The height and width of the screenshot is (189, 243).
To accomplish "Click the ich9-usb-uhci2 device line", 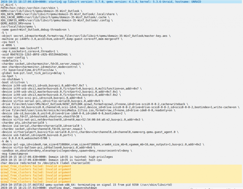I will click(x=61, y=91).
